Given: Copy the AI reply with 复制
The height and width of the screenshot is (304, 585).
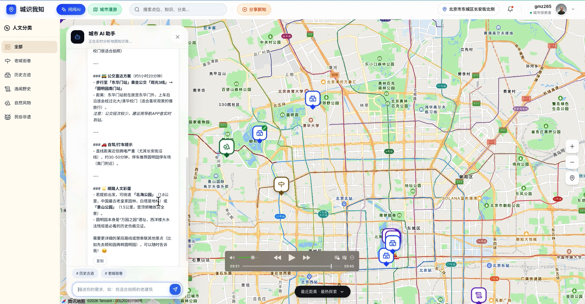Looking at the screenshot, I should pos(100,261).
